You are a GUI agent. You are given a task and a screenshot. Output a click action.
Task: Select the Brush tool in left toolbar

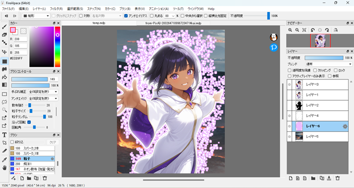[x=4, y=27]
